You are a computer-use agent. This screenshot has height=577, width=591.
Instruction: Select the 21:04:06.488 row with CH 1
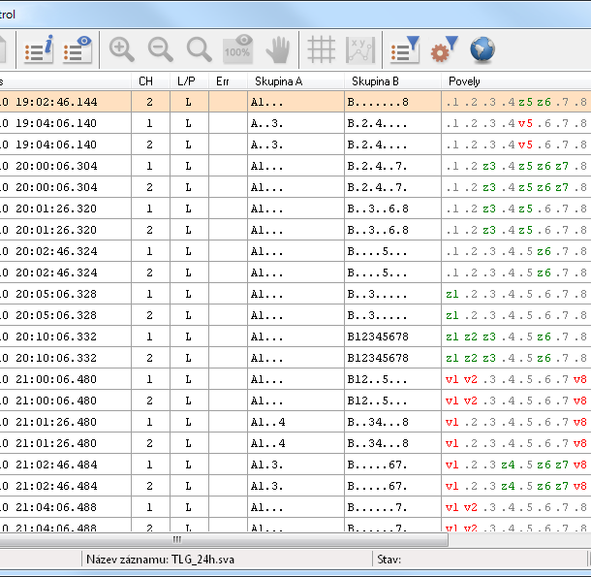[295, 507]
